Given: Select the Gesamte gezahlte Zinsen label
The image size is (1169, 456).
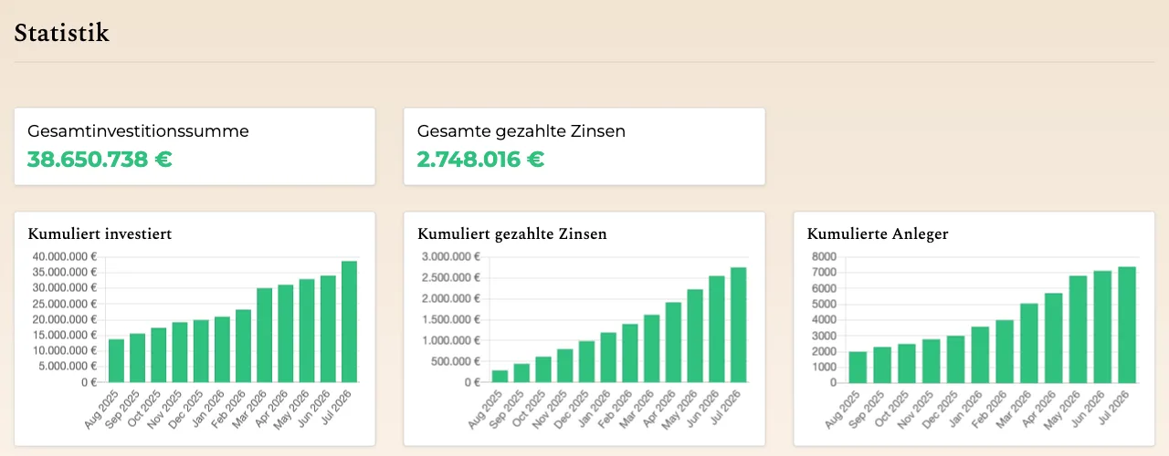Looking at the screenshot, I should (521, 131).
